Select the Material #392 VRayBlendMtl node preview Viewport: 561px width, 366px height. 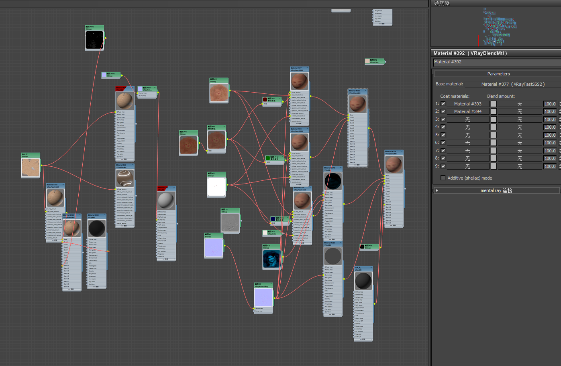(x=357, y=104)
